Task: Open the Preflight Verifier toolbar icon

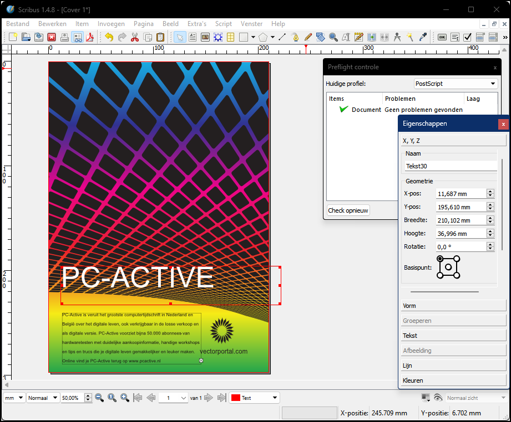Action: [78, 37]
